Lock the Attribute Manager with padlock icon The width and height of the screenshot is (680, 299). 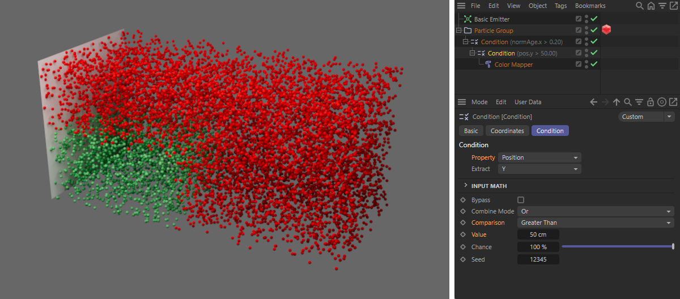coord(651,102)
